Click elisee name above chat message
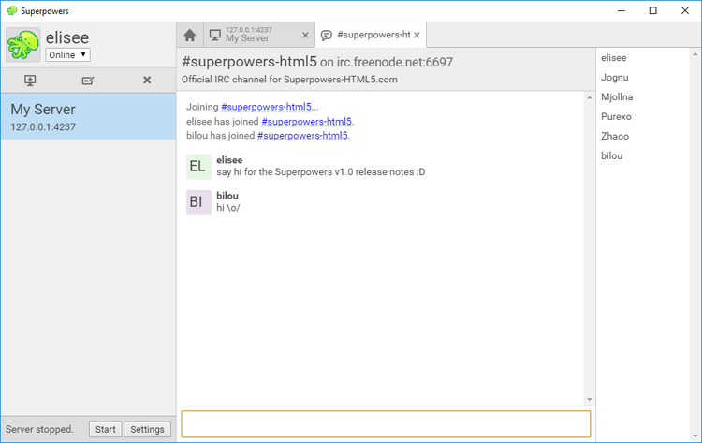702x443 pixels. [x=229, y=160]
